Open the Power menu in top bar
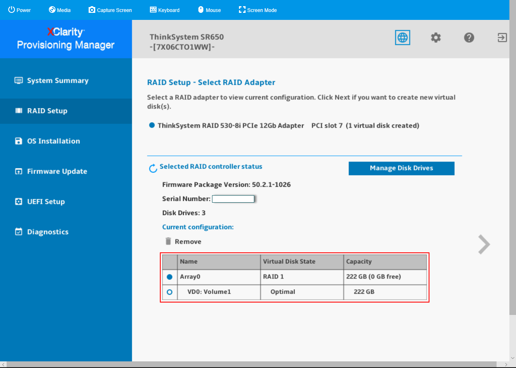The height and width of the screenshot is (368, 516). coord(19,10)
